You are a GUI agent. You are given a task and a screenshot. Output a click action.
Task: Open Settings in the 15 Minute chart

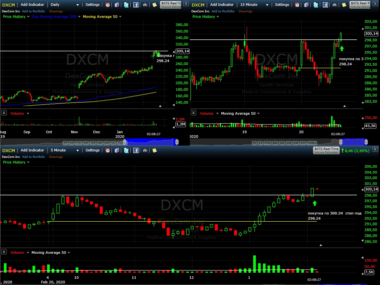(282, 5)
